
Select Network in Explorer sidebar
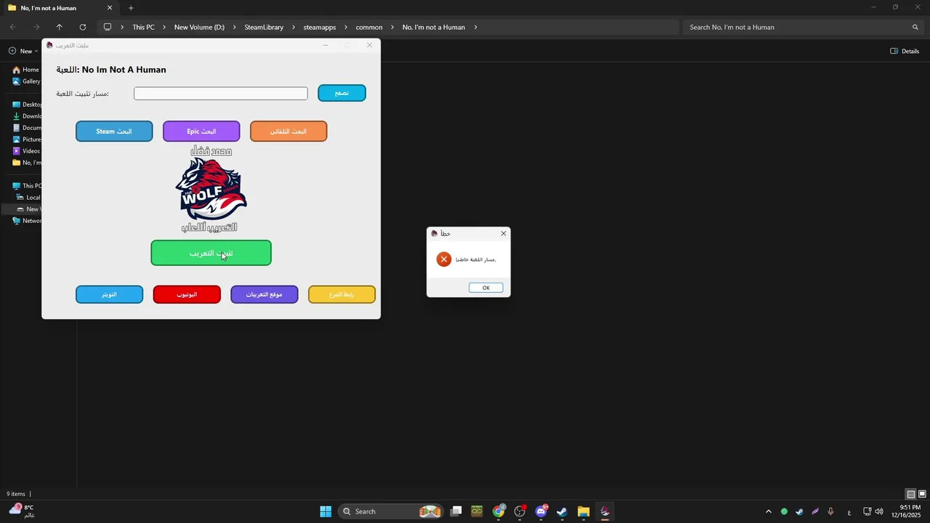click(x=28, y=221)
